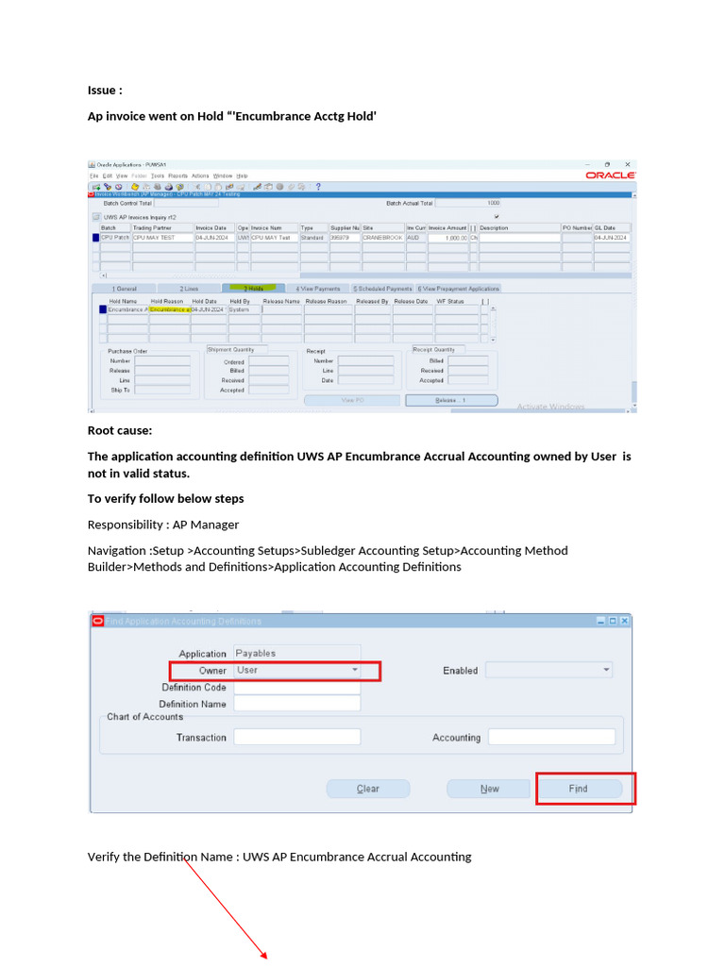Click the Close Form toolbar icon
Viewport: 725px width, 966px height.
179,187
